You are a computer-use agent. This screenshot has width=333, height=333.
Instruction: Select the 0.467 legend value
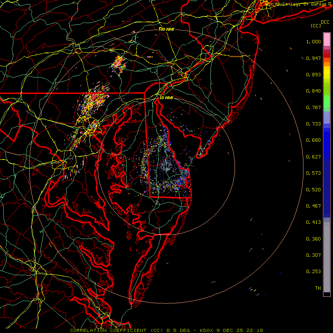point(313,206)
